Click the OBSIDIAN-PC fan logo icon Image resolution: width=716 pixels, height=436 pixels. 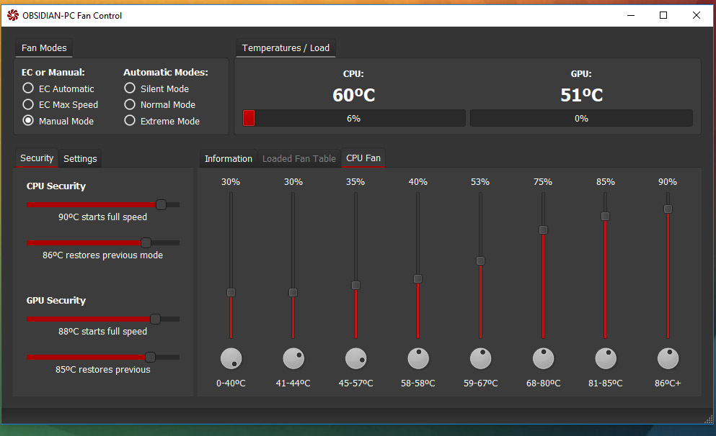coord(13,16)
